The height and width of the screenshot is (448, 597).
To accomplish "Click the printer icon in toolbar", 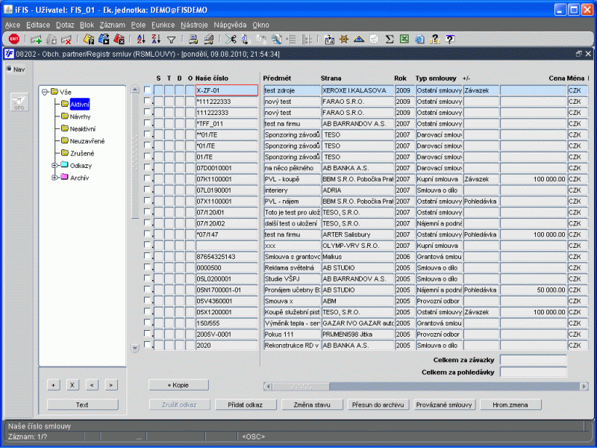I will (x=193, y=40).
